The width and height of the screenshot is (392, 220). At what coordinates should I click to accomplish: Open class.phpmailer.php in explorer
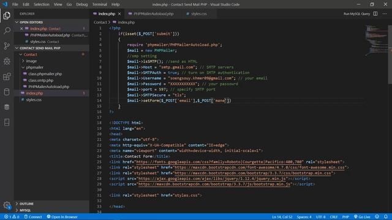(x=45, y=74)
